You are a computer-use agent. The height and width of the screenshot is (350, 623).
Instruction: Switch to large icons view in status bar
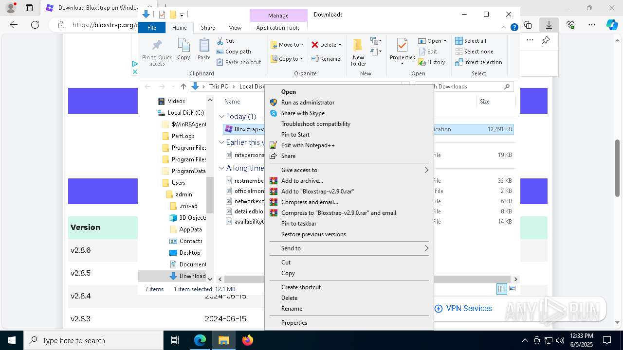(x=512, y=289)
